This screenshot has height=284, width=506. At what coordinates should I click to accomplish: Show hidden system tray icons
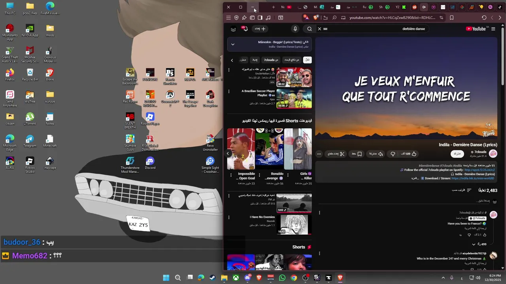(443, 278)
